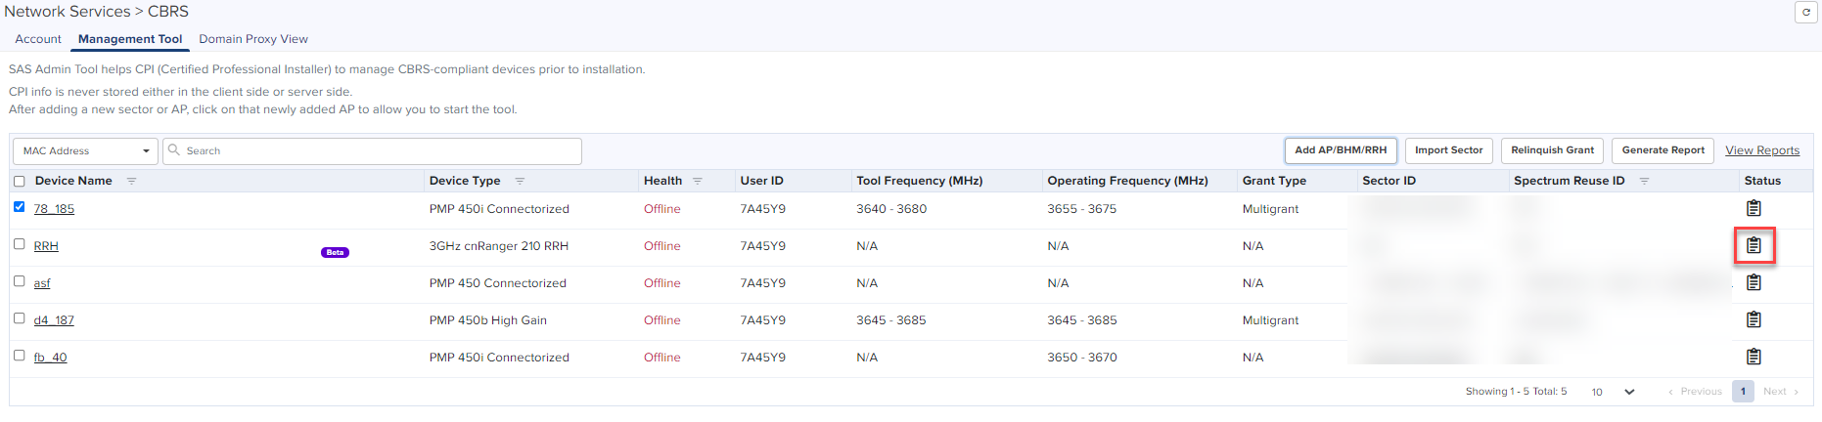
Task: Click the refresh icon at top right
Action: [x=1805, y=12]
